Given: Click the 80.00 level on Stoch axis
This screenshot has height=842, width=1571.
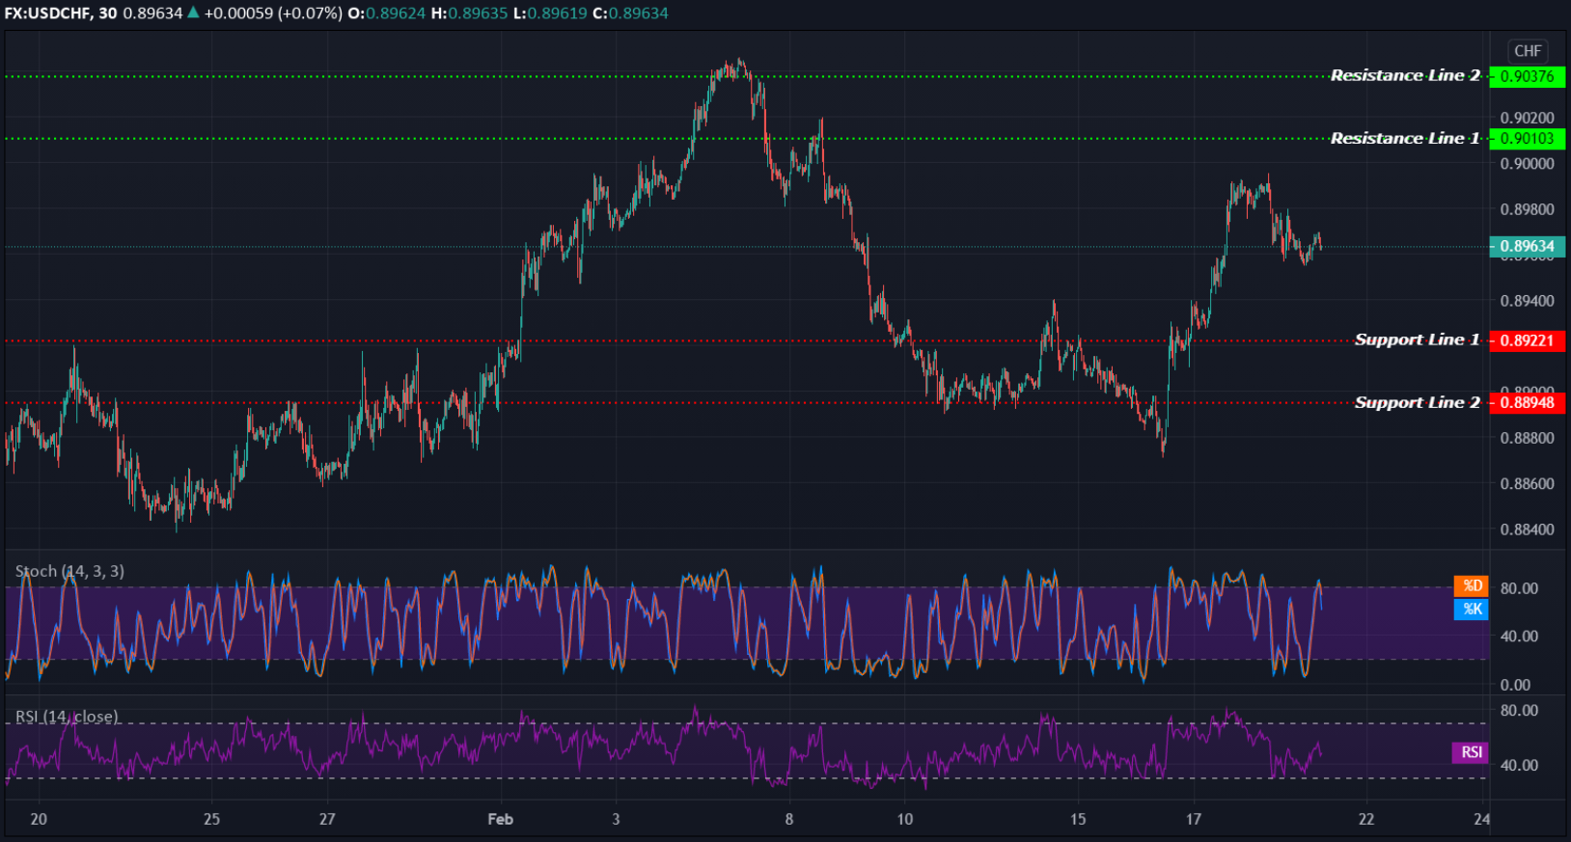Looking at the screenshot, I should [x=1519, y=588].
